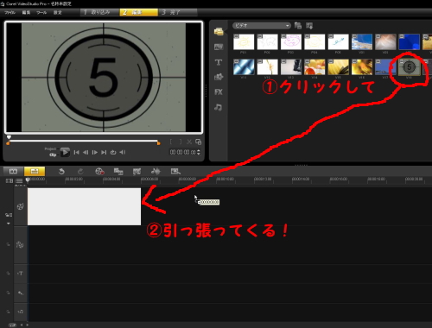This screenshot has width=432, height=328.
Task: Expand the video library category dropdown
Action: 262,26
